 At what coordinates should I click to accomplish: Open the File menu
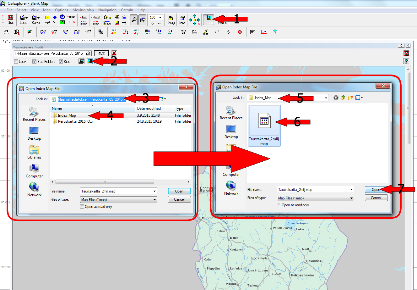(x=9, y=10)
